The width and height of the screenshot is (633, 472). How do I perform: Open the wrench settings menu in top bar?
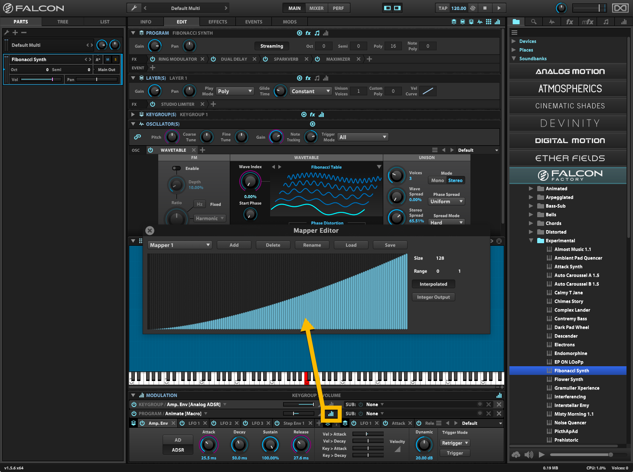(x=134, y=8)
